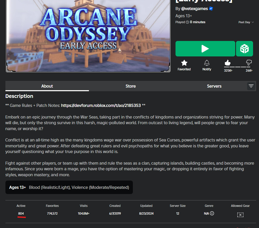This screenshot has width=259, height=228.
Task: Click the Ages 13+ content maturity box
Action: point(69,187)
